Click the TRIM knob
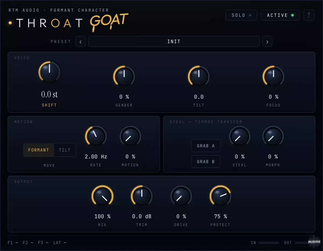This screenshot has height=251, width=323. (x=142, y=196)
